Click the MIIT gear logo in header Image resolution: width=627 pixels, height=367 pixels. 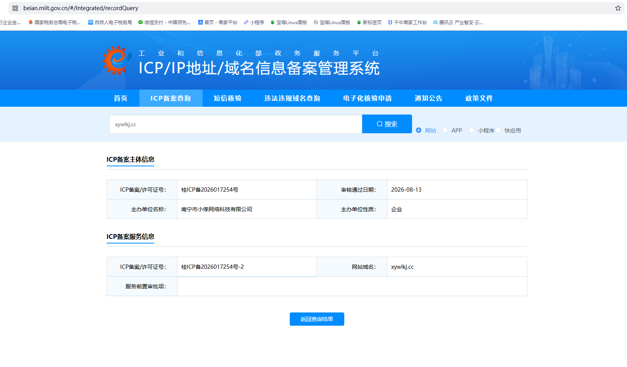(x=117, y=60)
